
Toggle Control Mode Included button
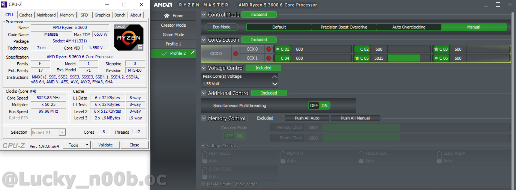pyautogui.click(x=259, y=15)
